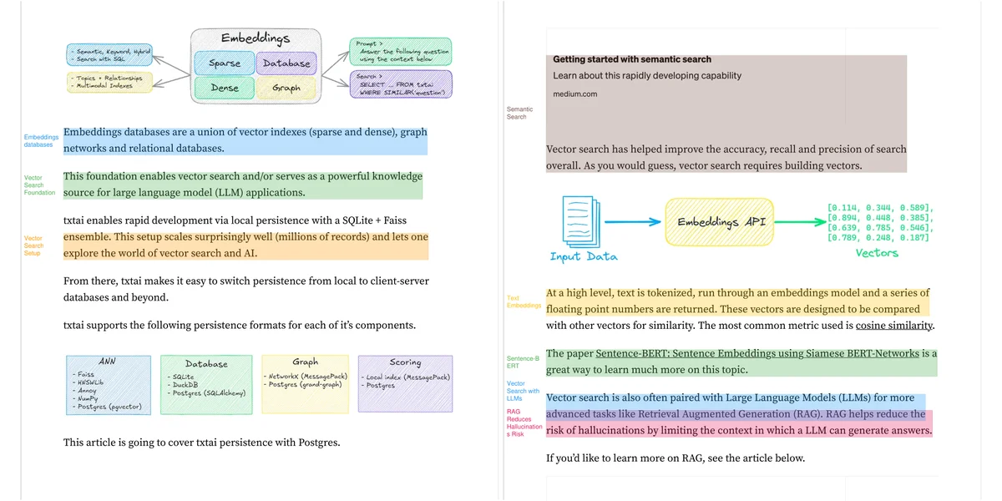Click the yellow Graph box inside Embeddings diagram
Image resolution: width=1002 pixels, height=501 pixels.
(286, 88)
